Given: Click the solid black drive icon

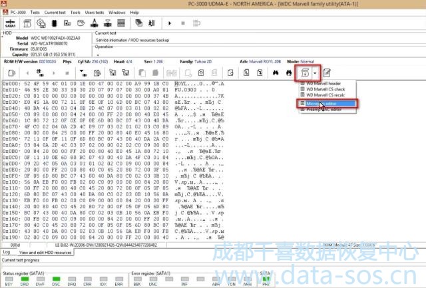Looking at the screenshot, I should point(55,23).
